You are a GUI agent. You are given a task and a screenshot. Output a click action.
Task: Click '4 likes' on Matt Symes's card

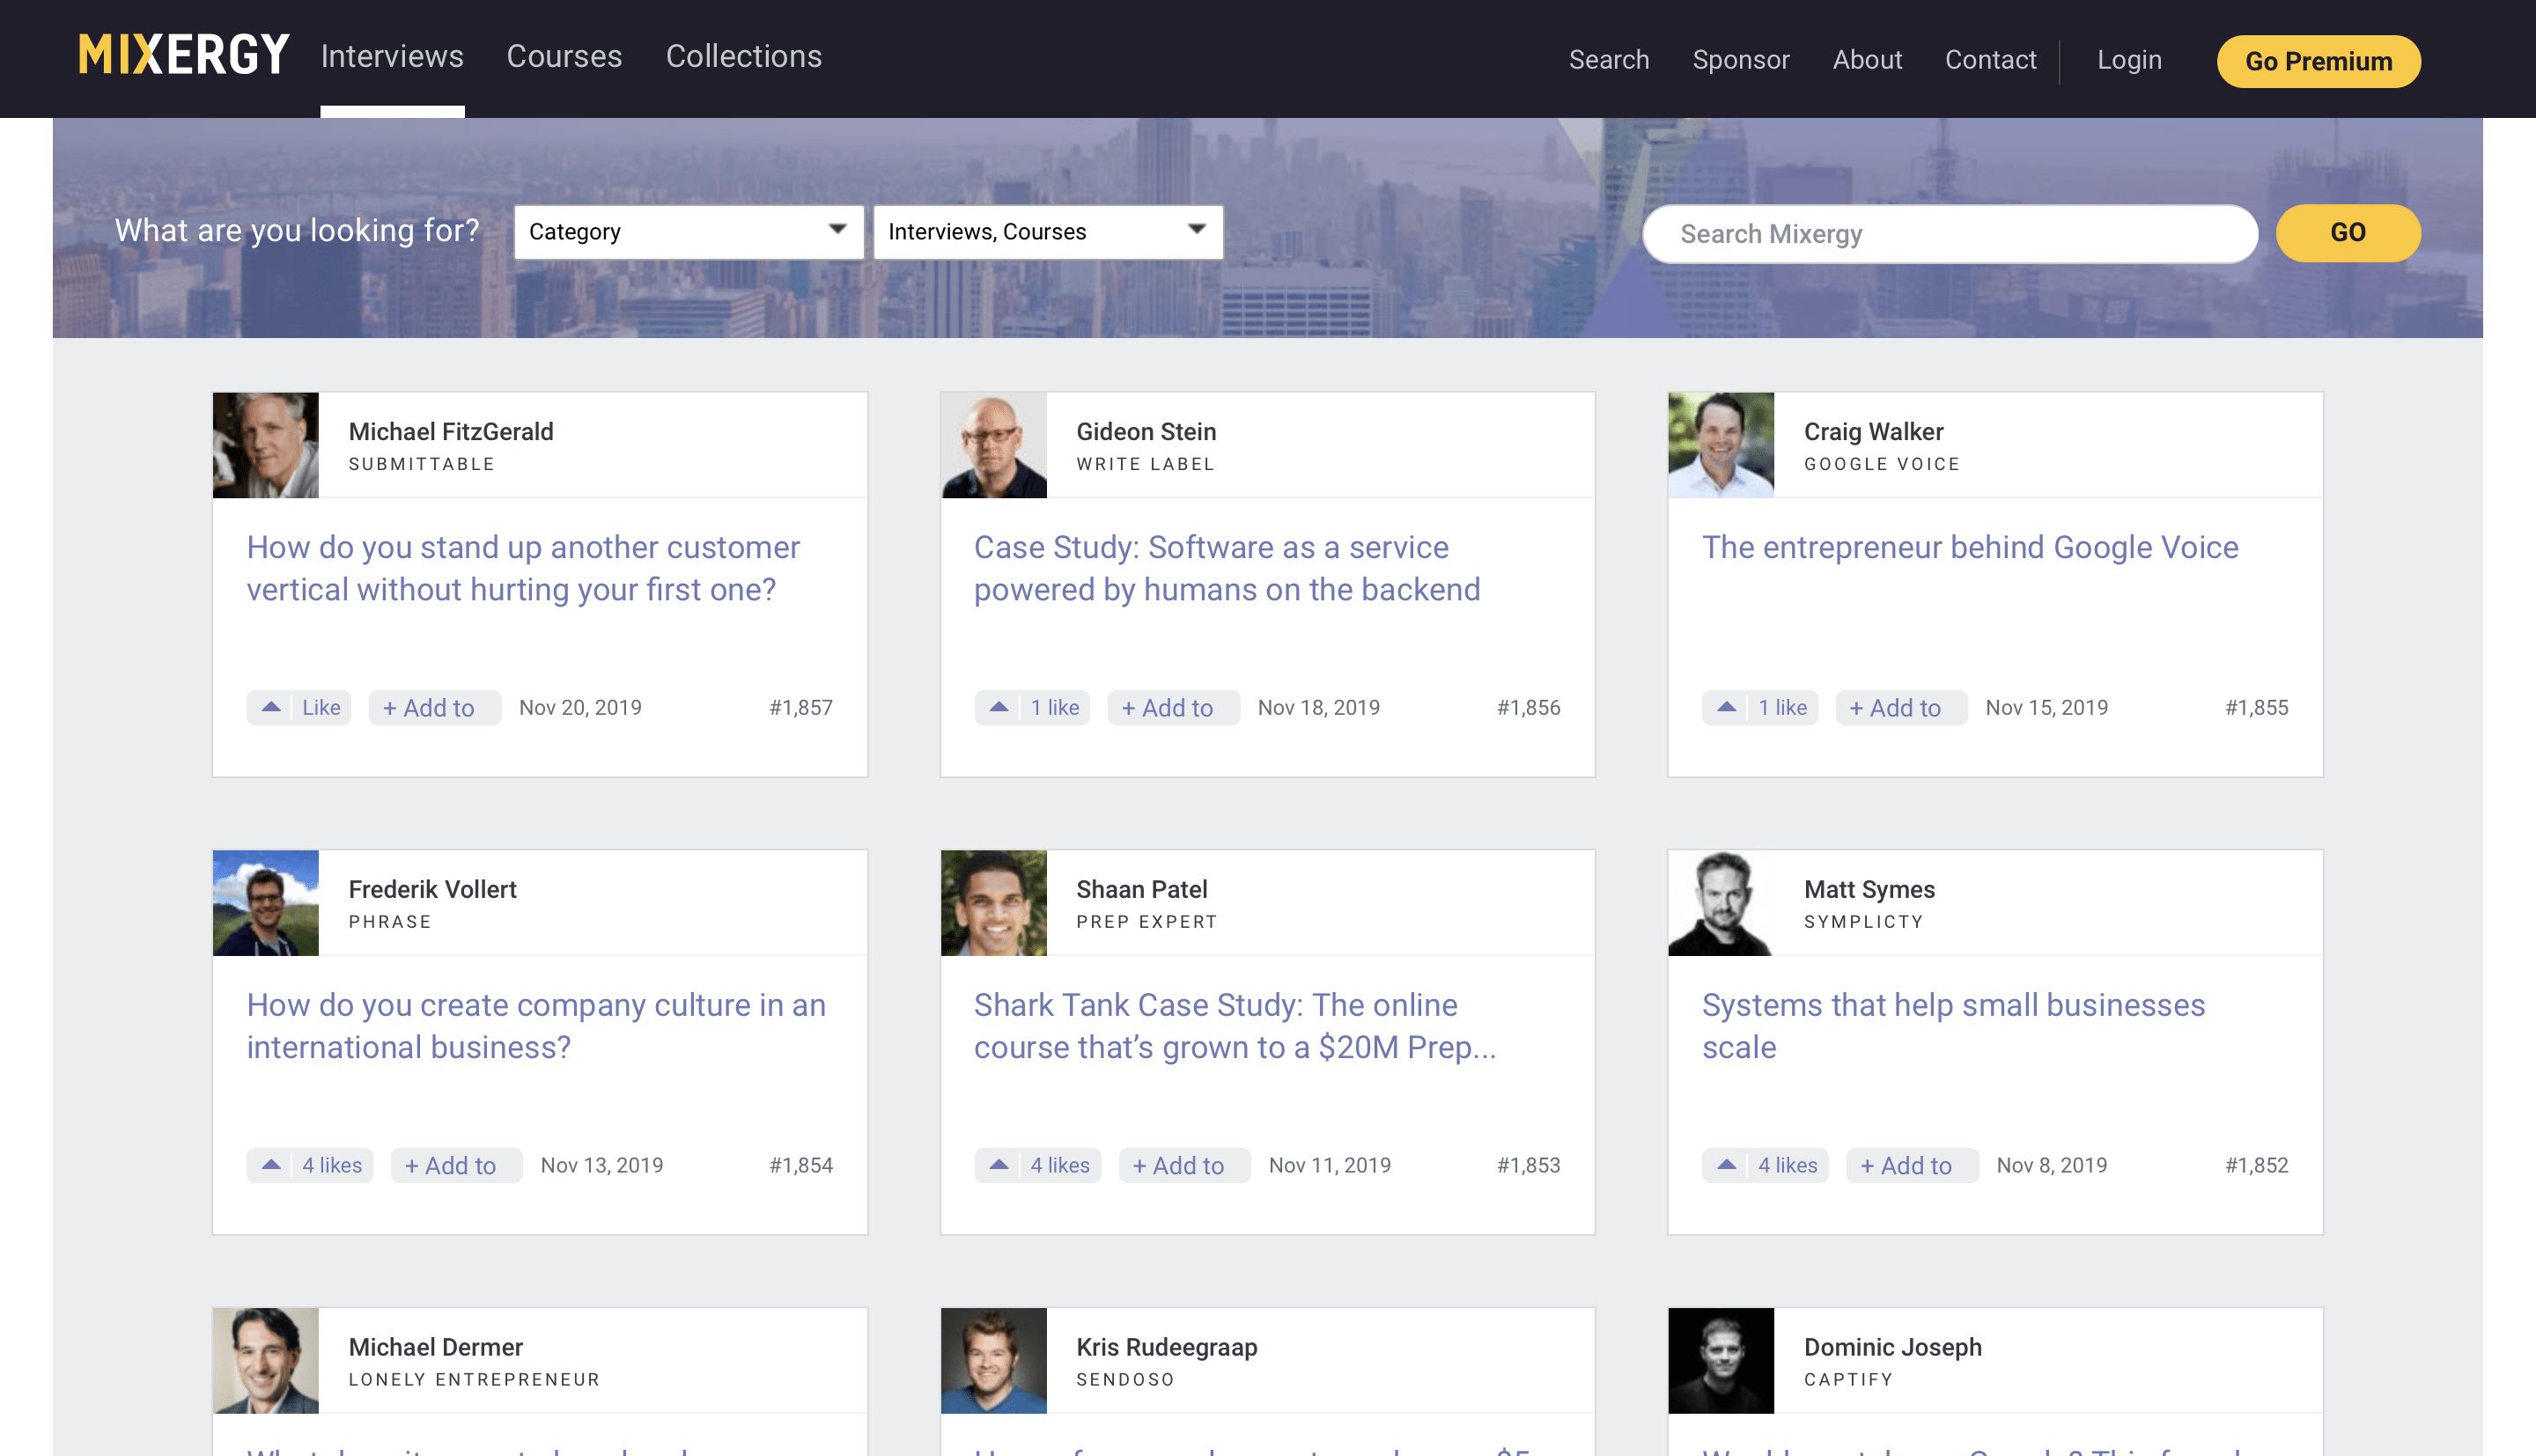tap(1787, 1166)
